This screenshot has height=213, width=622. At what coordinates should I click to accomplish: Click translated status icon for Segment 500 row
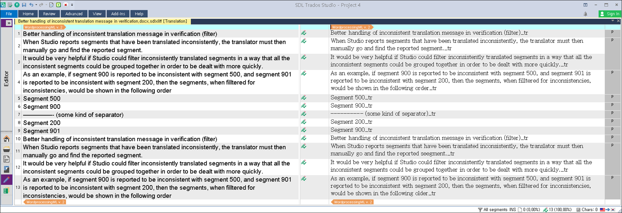(x=303, y=98)
